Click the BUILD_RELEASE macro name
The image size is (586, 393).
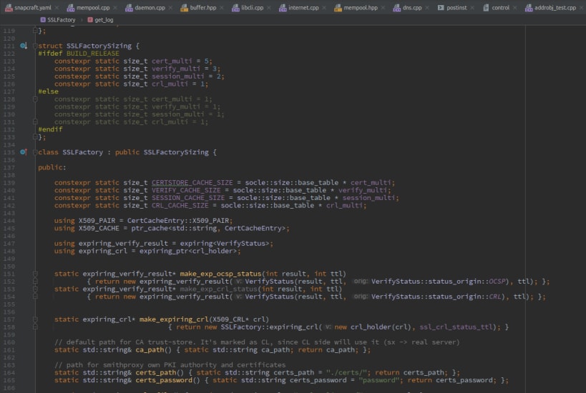tap(93, 54)
